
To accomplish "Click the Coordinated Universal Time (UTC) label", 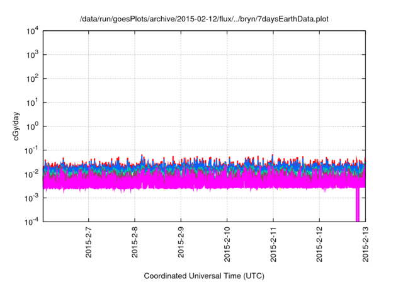I will click(204, 276).
